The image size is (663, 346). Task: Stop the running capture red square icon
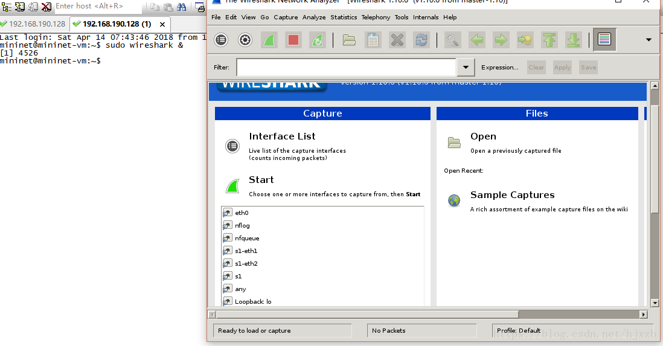(x=293, y=40)
